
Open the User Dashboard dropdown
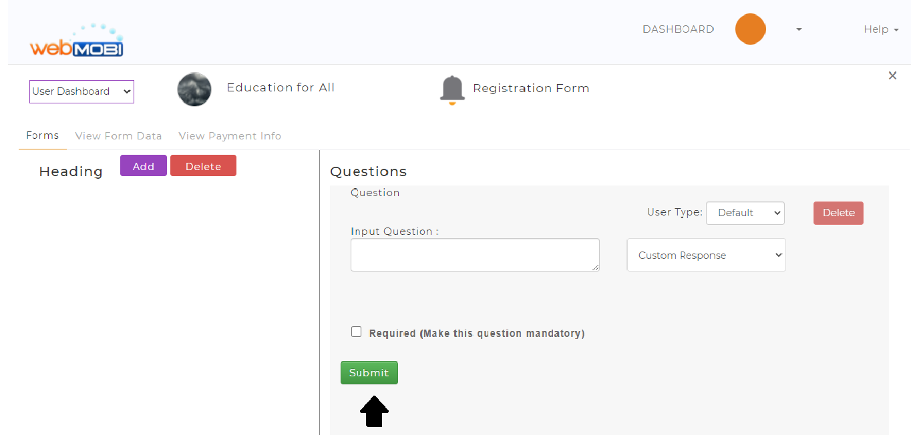tap(81, 91)
